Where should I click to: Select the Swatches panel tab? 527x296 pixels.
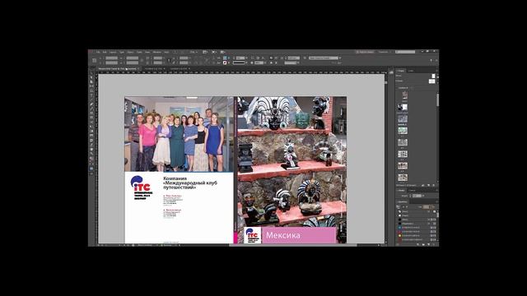coord(403,201)
